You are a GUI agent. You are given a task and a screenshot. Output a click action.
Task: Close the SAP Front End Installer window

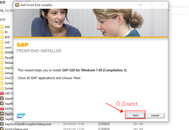click(x=162, y=5)
